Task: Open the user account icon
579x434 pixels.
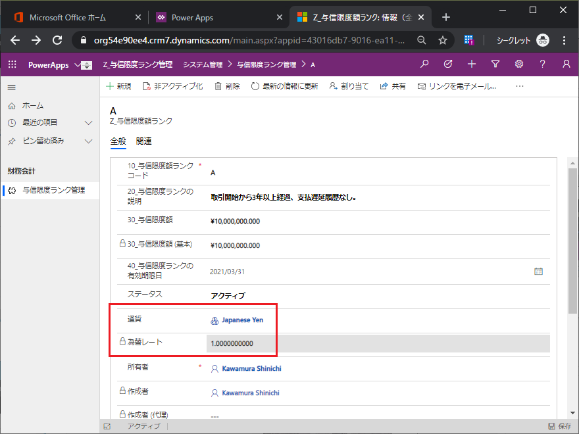Action: pos(566,64)
